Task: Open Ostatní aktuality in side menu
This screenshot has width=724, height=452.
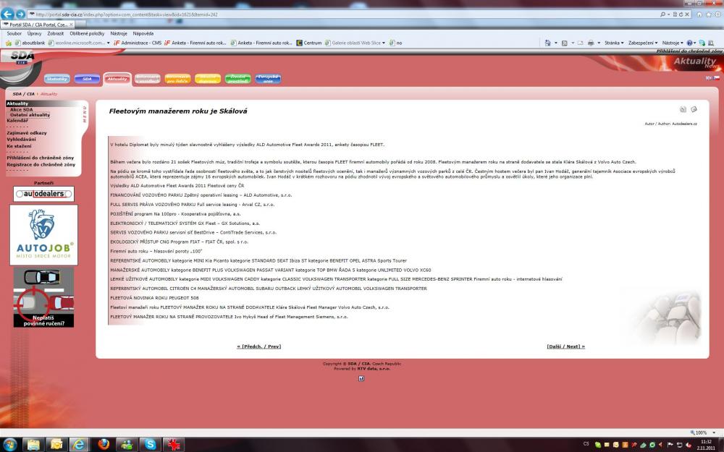Action: pyautogui.click(x=30, y=115)
